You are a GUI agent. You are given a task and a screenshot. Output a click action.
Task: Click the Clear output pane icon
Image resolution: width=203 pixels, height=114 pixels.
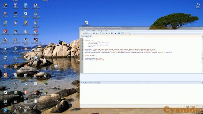96,33
